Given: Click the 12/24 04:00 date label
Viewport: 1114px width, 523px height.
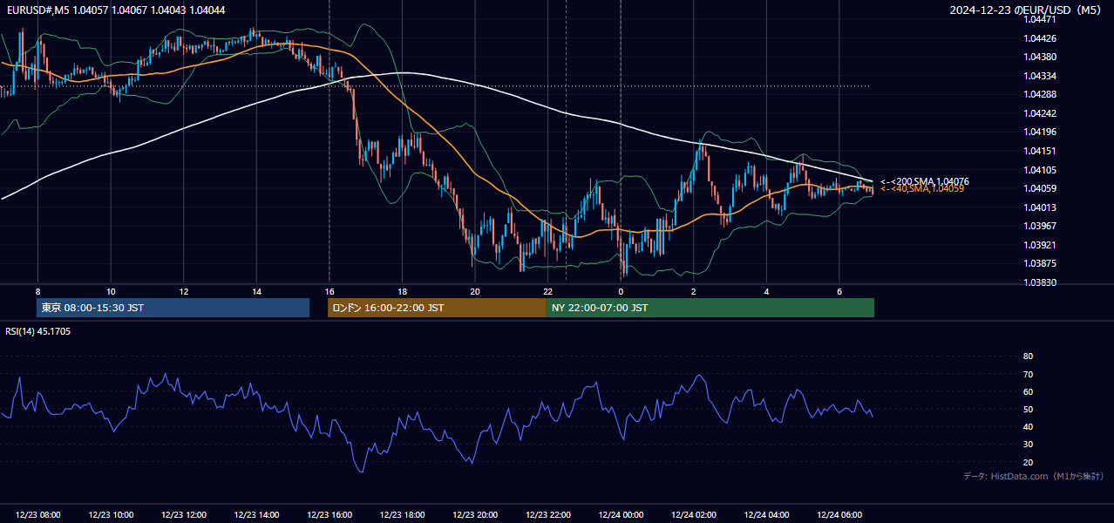Looking at the screenshot, I should pyautogui.click(x=766, y=515).
